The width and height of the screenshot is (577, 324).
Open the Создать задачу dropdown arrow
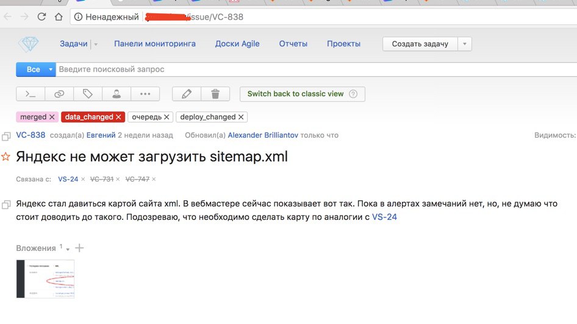[x=464, y=44]
